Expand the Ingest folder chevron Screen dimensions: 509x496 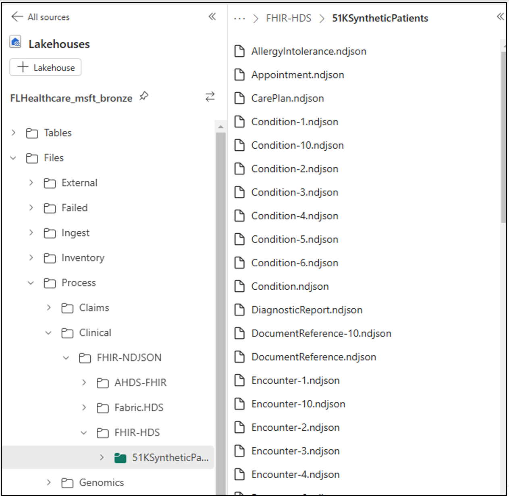(x=31, y=232)
